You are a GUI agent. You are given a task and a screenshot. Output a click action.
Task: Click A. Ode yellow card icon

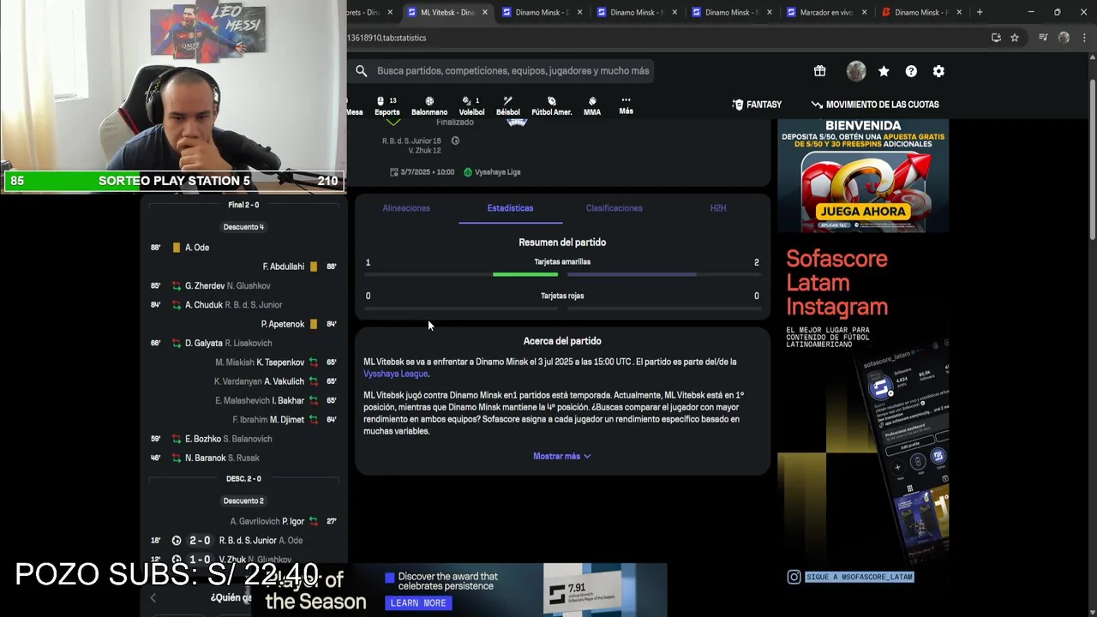177,248
